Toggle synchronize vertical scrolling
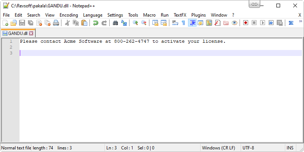Viewport: 304px width, 152px height. 155,23
